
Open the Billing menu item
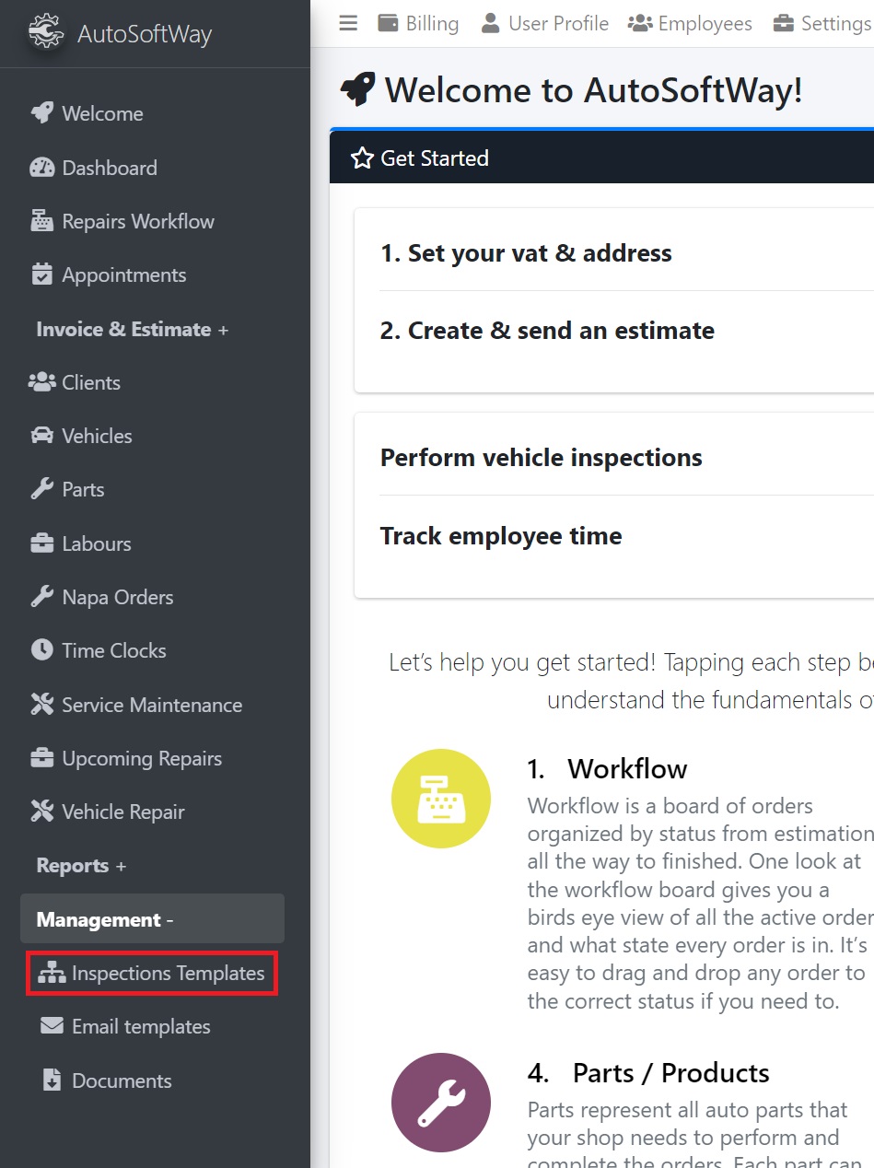click(x=418, y=23)
